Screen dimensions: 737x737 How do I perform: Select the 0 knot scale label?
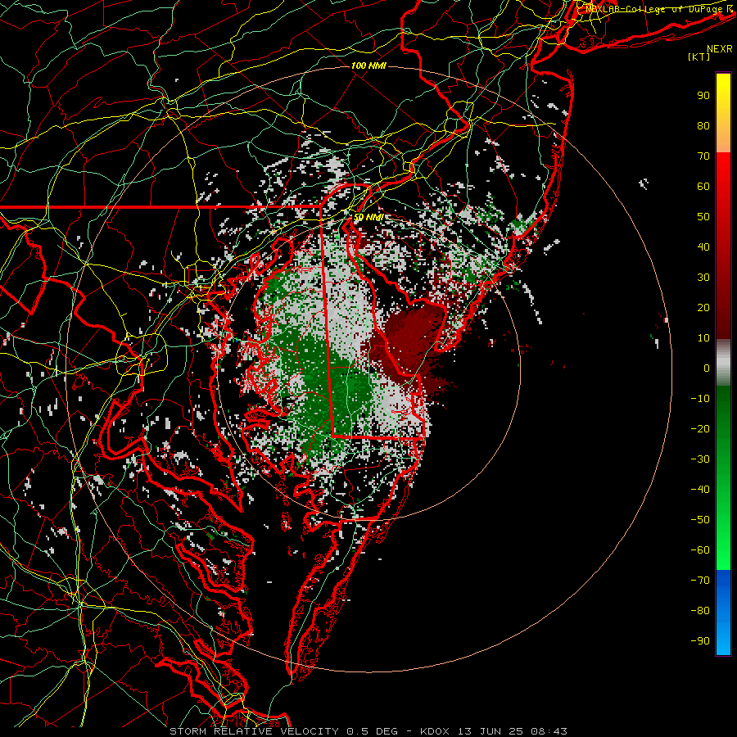click(x=707, y=368)
